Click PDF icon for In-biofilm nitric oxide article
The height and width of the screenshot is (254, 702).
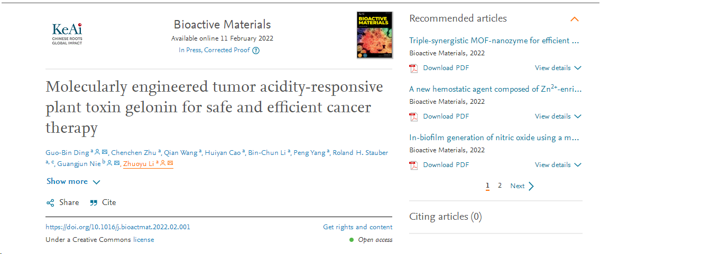coord(413,165)
